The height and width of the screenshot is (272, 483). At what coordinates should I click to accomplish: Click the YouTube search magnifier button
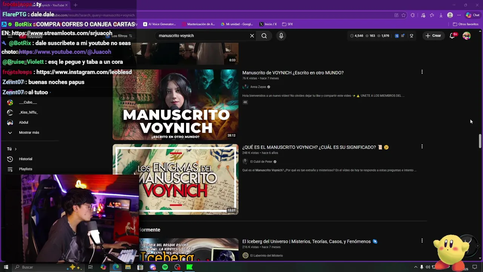click(264, 36)
